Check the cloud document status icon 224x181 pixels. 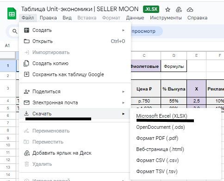190,10
